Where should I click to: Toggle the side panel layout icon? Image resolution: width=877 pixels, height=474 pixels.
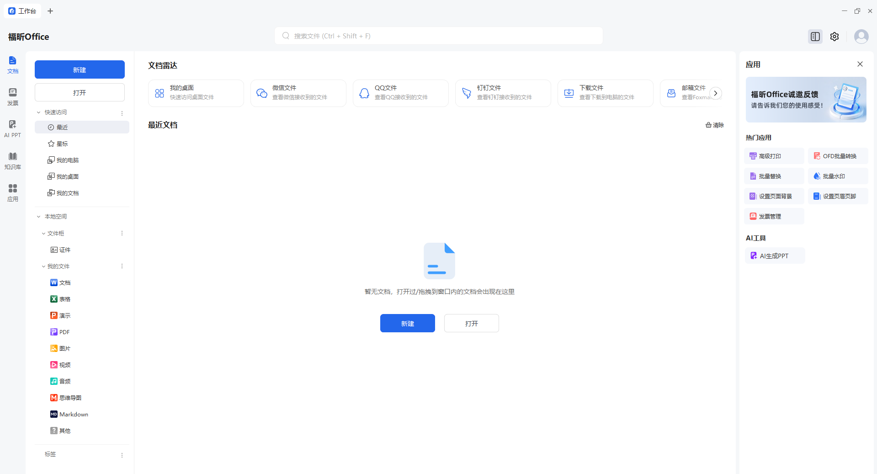[x=815, y=37]
